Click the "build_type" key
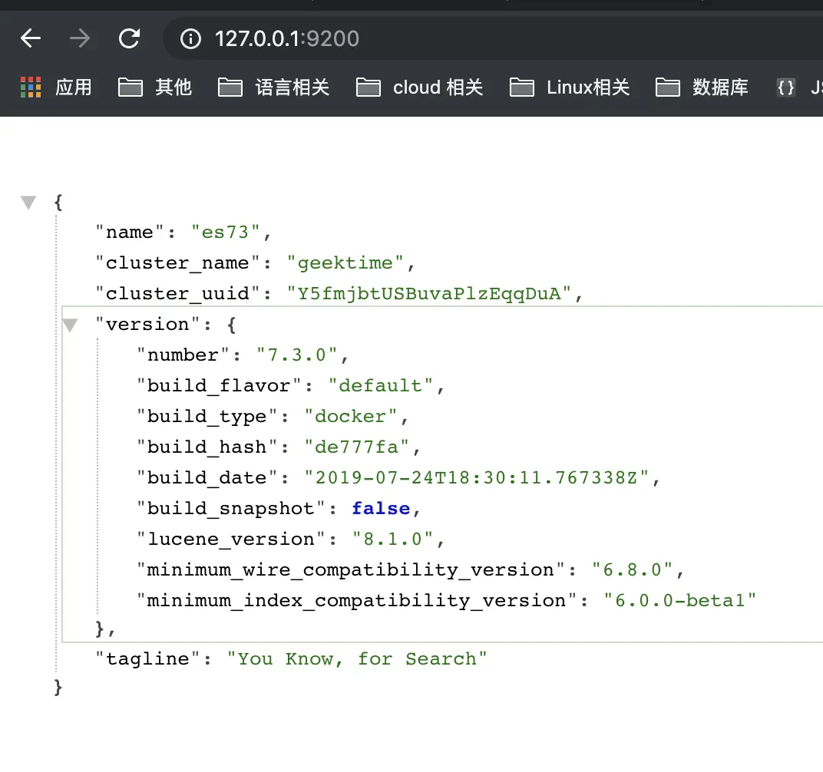Viewport: 823px width, 772px height. tap(207, 416)
